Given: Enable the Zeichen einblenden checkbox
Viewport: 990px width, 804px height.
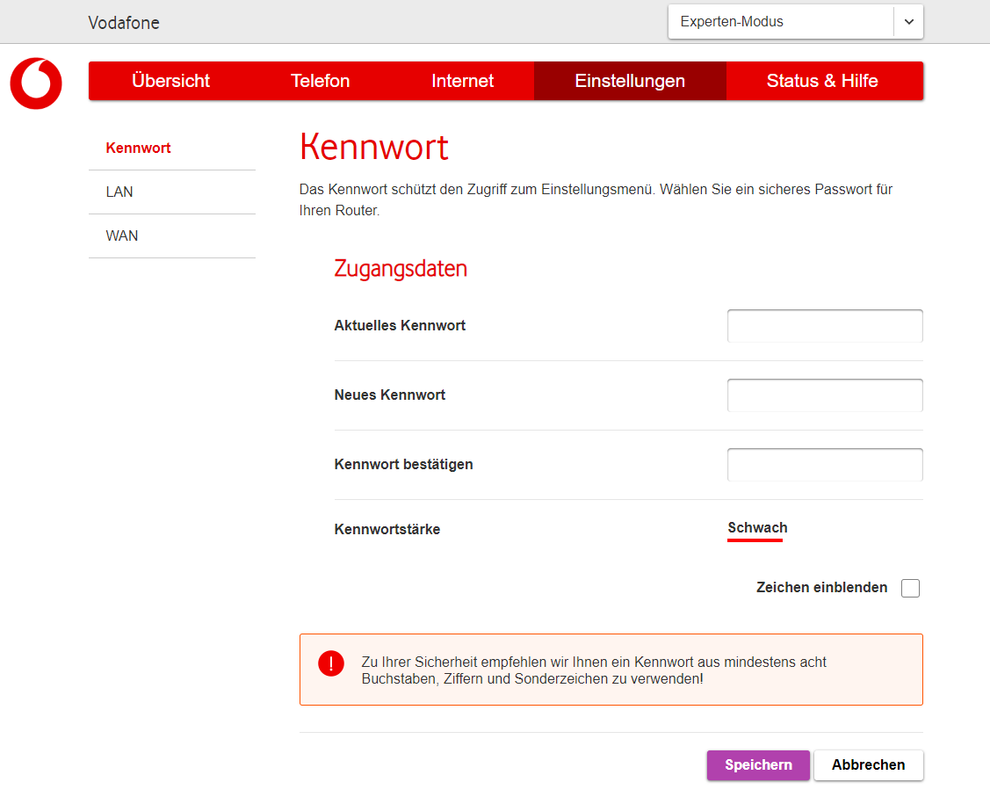Looking at the screenshot, I should click(910, 588).
